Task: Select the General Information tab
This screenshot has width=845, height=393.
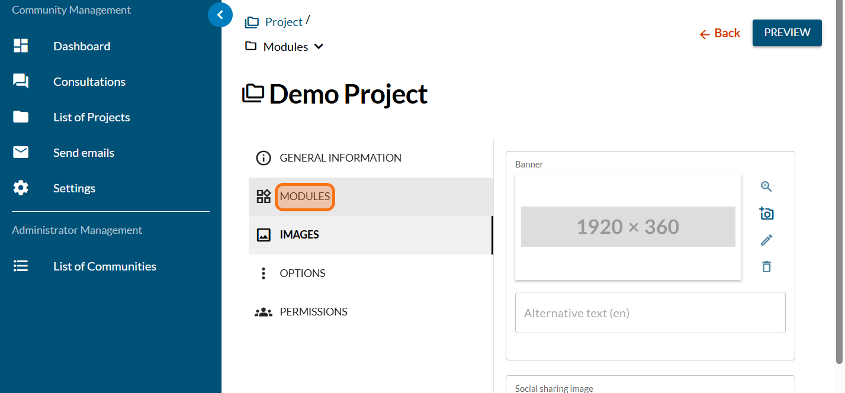Action: pyautogui.click(x=340, y=158)
